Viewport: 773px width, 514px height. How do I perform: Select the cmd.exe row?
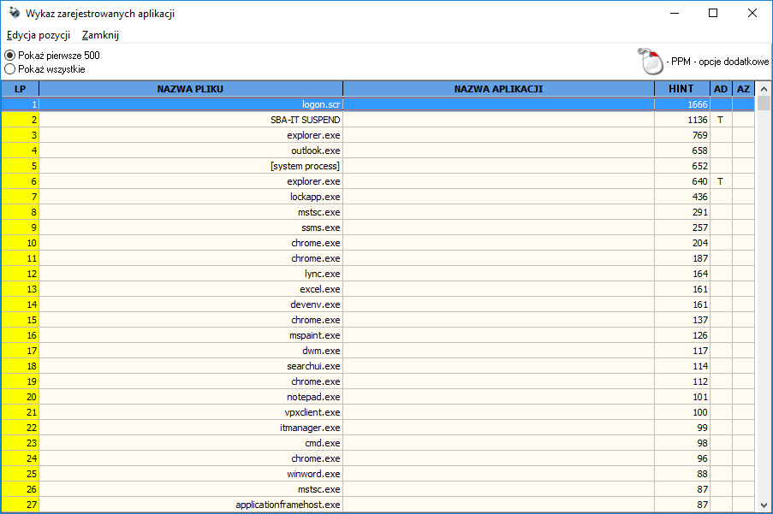pos(378,443)
